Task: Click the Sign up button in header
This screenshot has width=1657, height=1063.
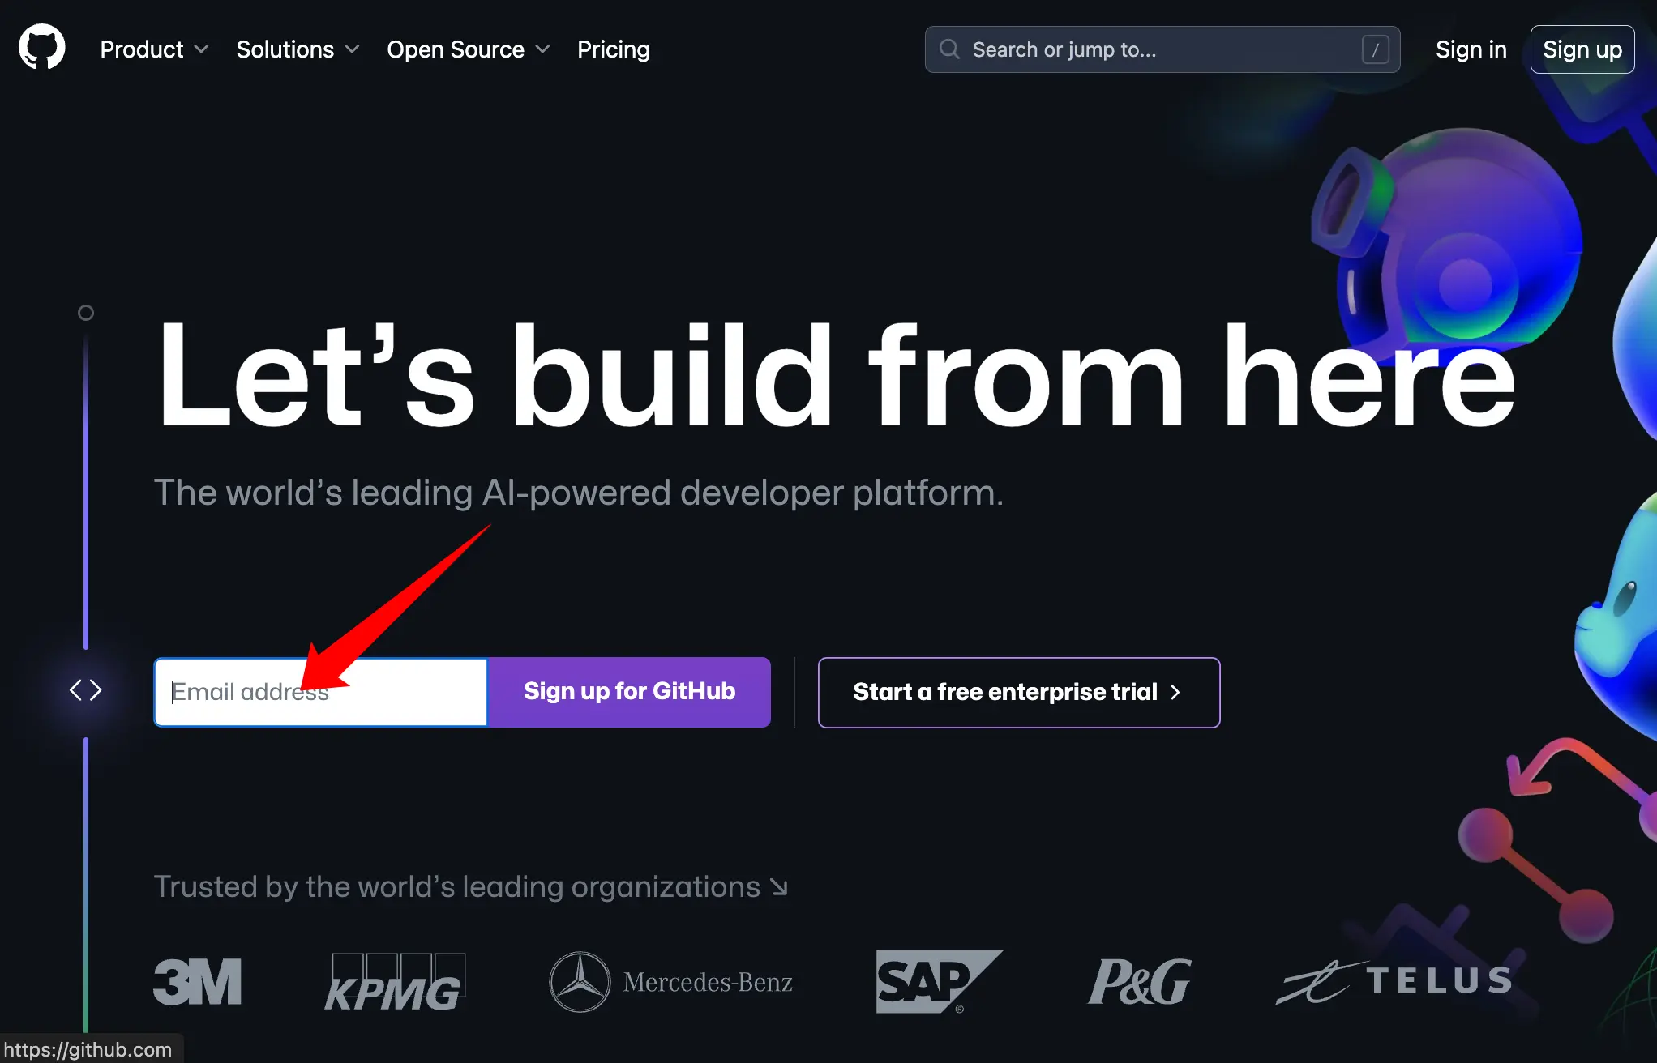Action: (1582, 49)
